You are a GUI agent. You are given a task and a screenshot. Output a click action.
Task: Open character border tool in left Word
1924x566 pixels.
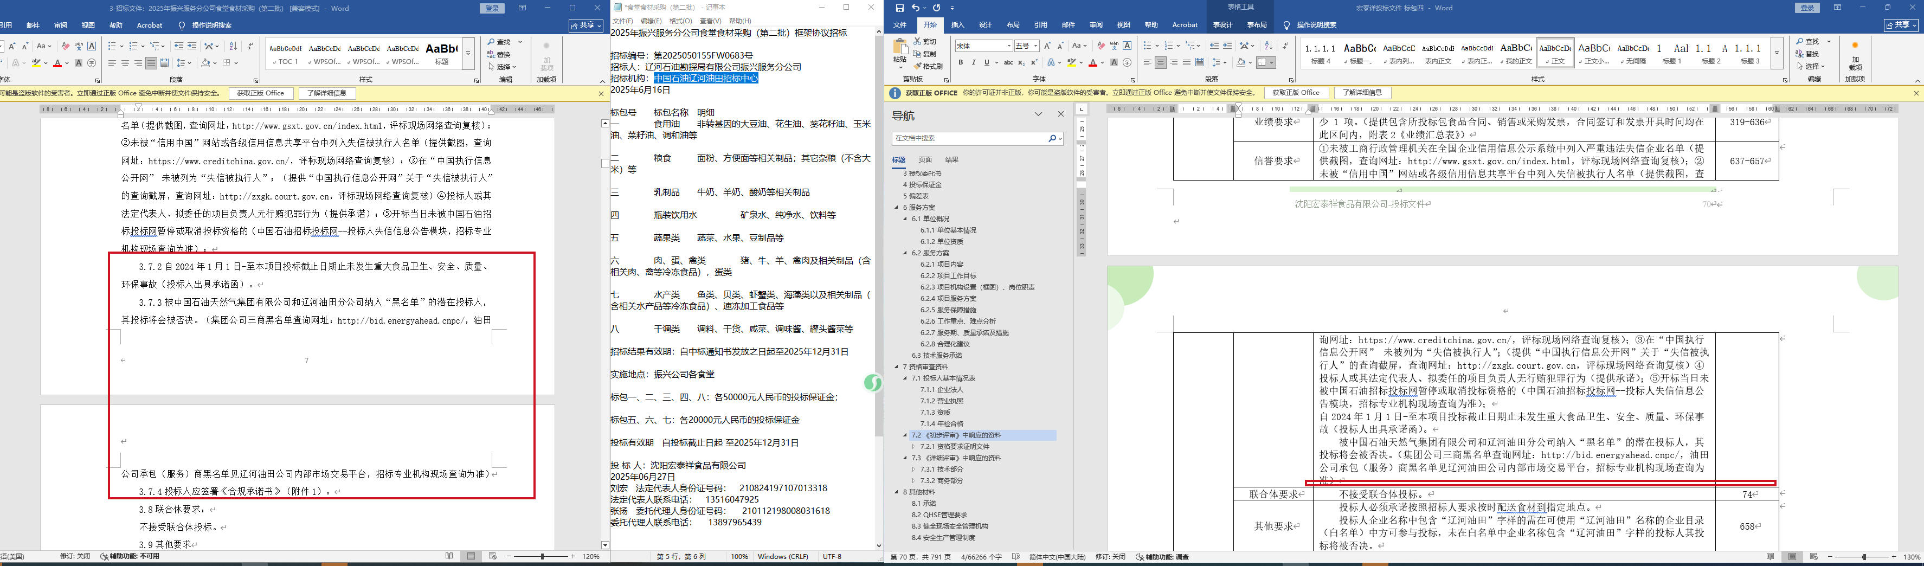92,46
